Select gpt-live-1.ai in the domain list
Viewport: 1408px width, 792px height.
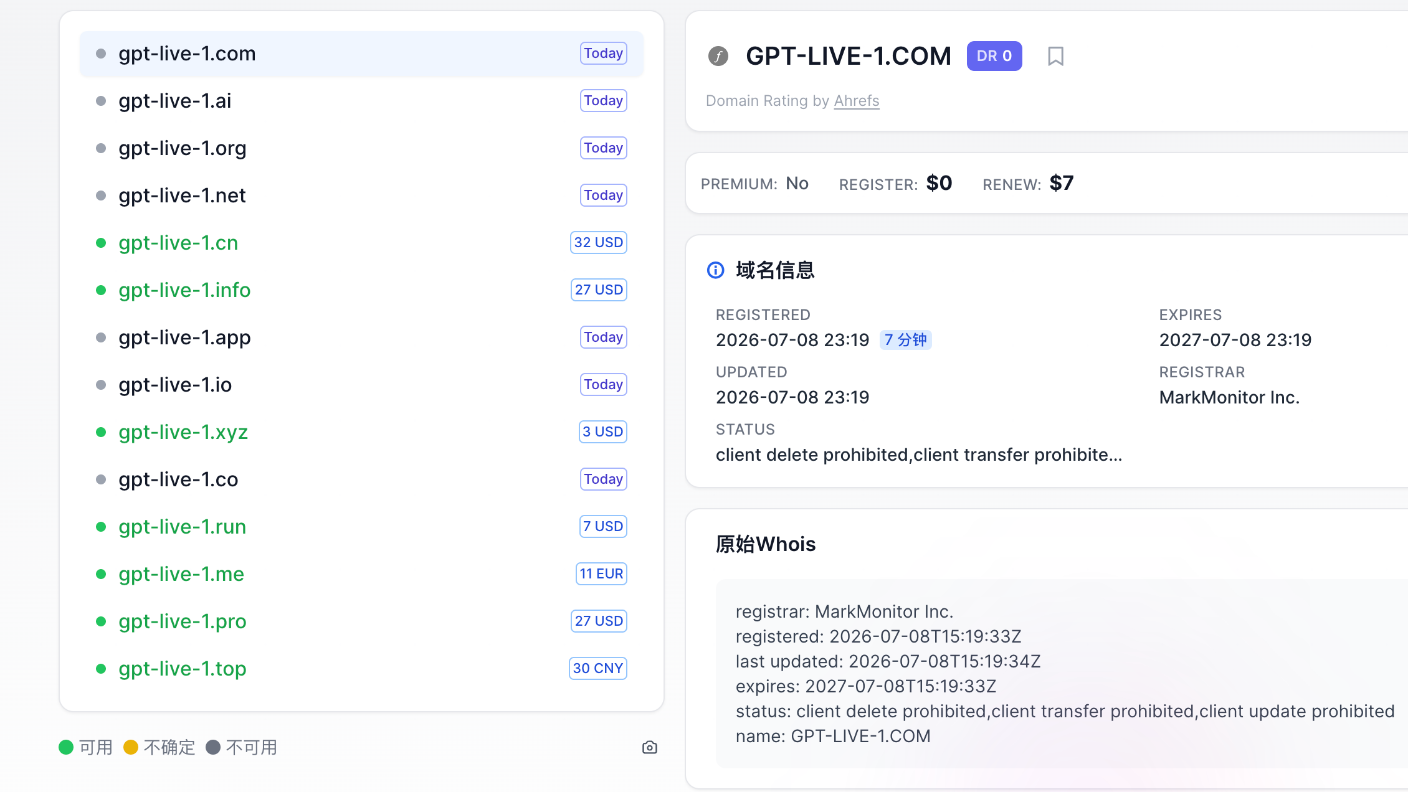point(361,101)
